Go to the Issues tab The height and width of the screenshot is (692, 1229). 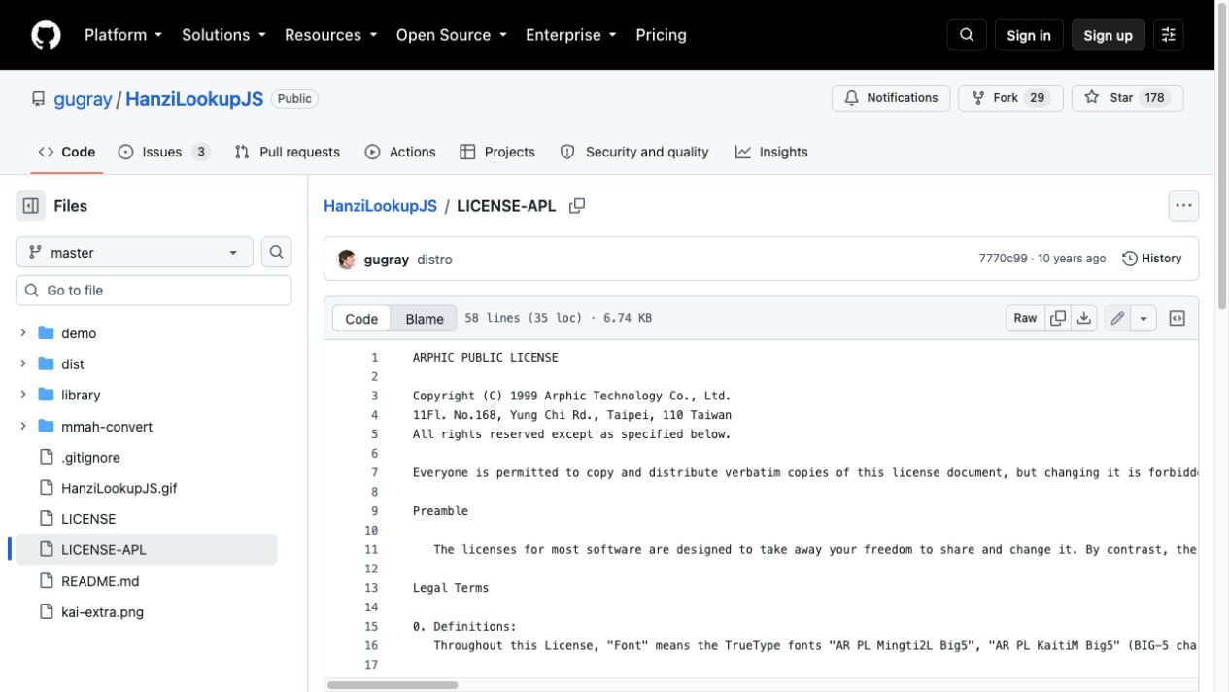coord(164,152)
